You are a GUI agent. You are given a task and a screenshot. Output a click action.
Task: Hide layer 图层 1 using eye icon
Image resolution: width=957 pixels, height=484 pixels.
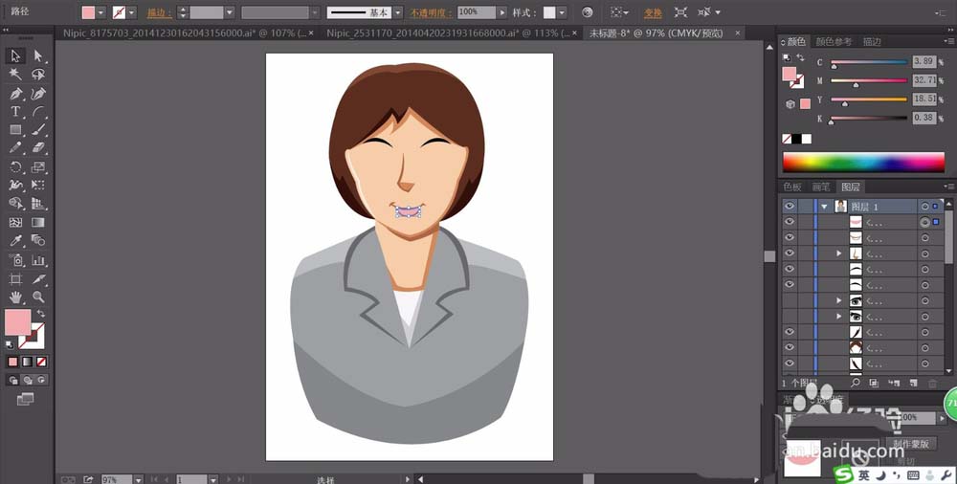point(790,207)
